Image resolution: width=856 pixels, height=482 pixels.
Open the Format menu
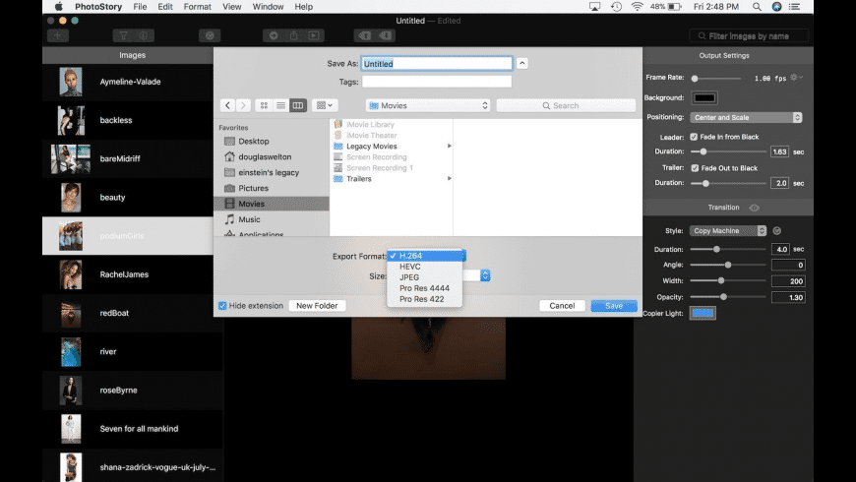[197, 7]
